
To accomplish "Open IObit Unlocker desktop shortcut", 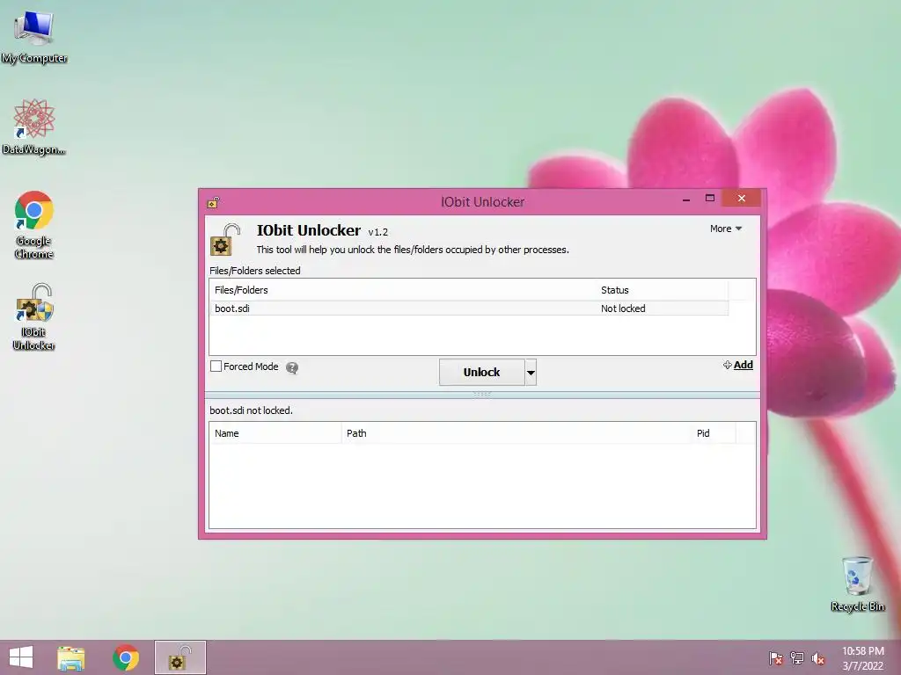I will 34,316.
